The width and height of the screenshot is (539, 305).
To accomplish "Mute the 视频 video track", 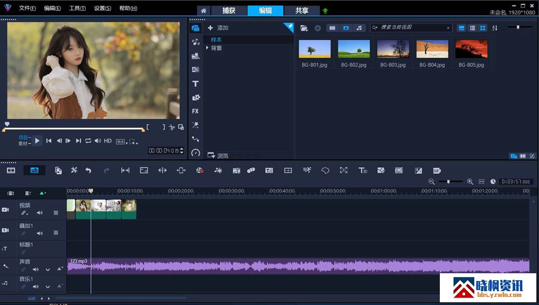I will pyautogui.click(x=40, y=212).
